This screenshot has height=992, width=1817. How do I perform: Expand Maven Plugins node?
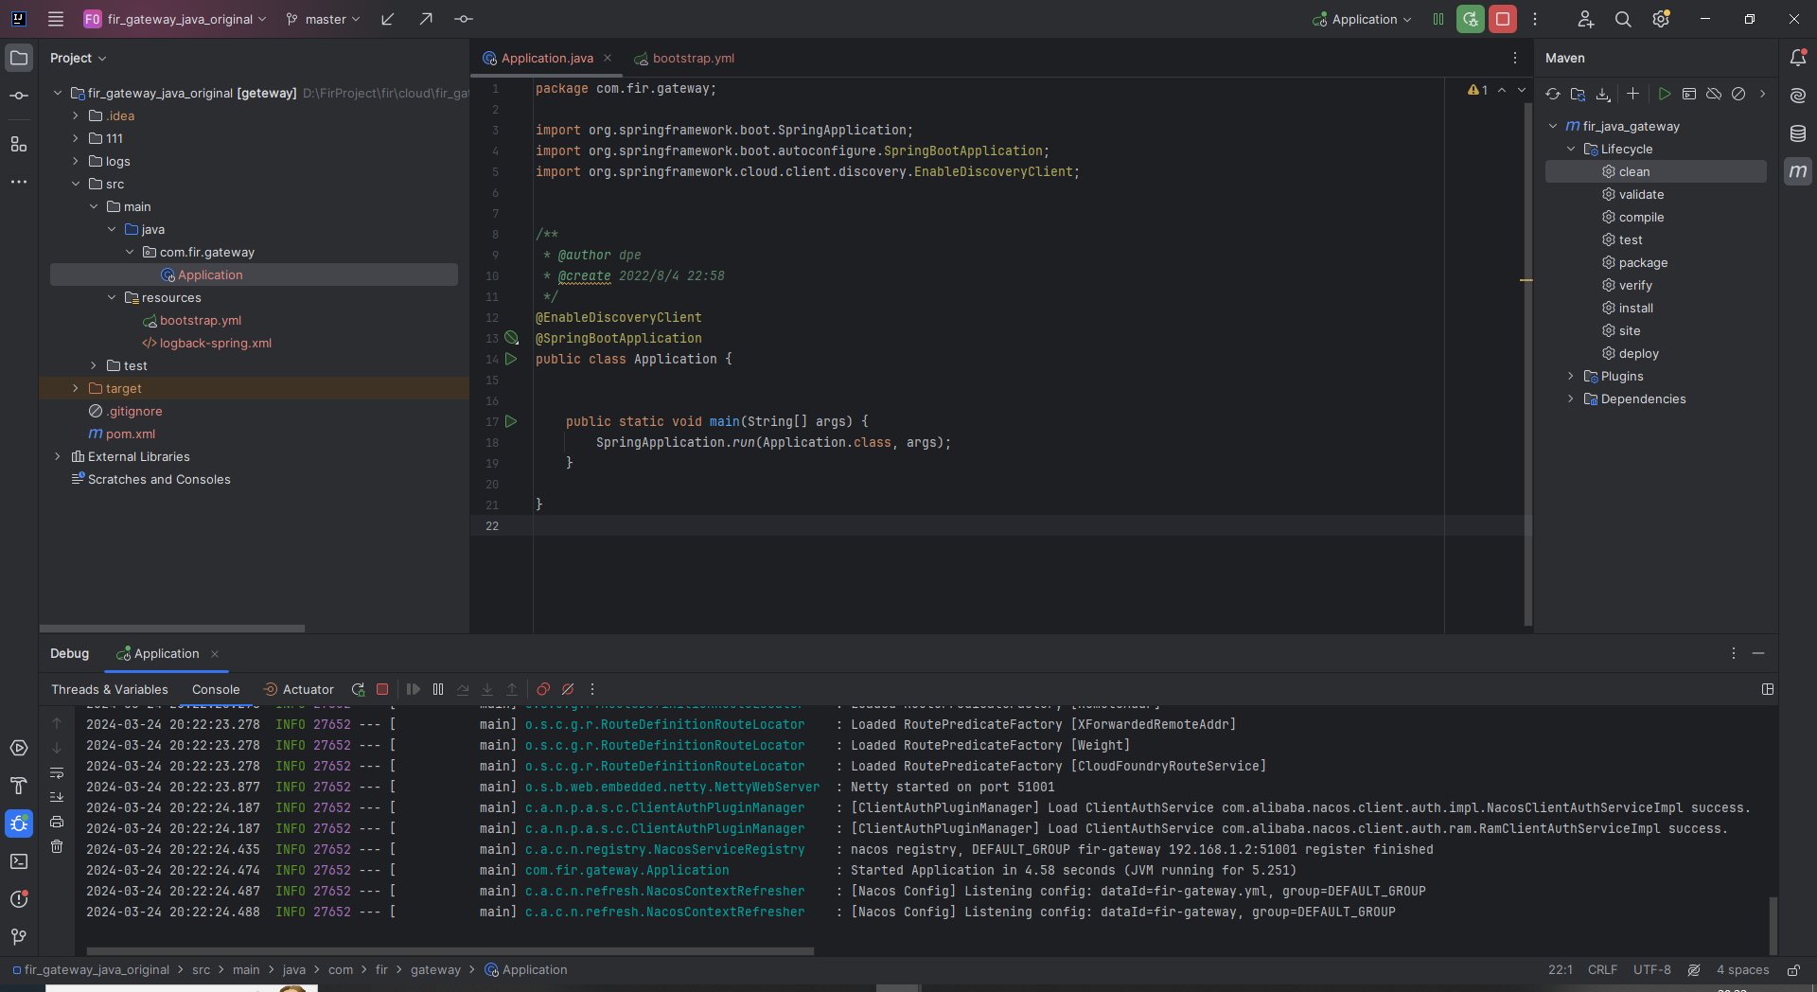pos(1571,376)
